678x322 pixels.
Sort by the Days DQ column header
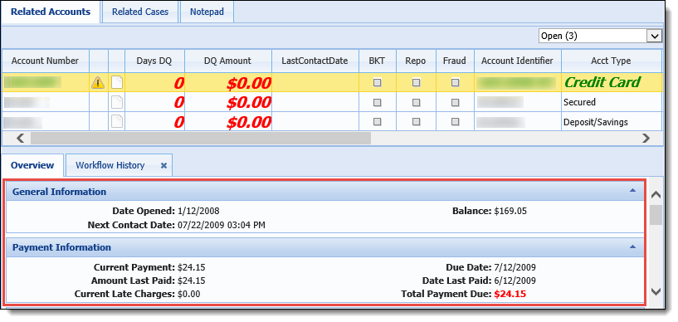pyautogui.click(x=154, y=61)
